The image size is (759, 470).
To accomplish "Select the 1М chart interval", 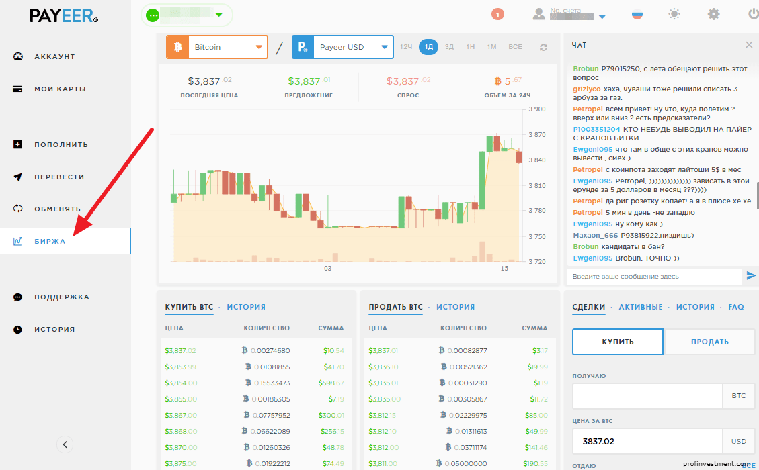I will [492, 47].
